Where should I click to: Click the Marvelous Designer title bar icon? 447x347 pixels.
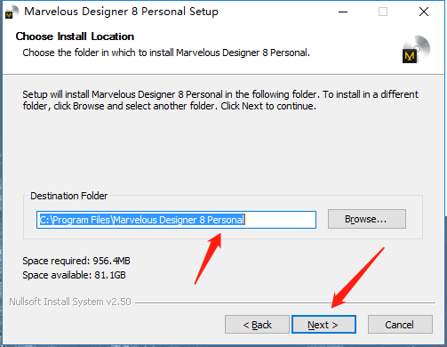[12, 12]
